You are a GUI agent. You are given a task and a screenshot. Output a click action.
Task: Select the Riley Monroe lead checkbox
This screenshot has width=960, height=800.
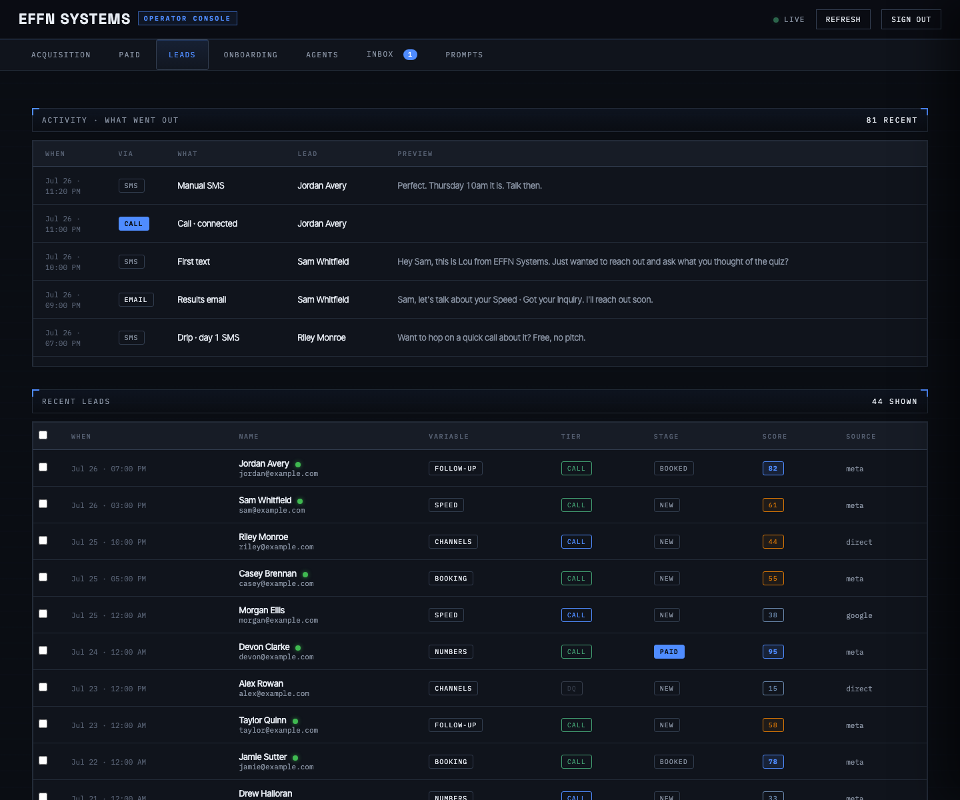click(x=43, y=541)
